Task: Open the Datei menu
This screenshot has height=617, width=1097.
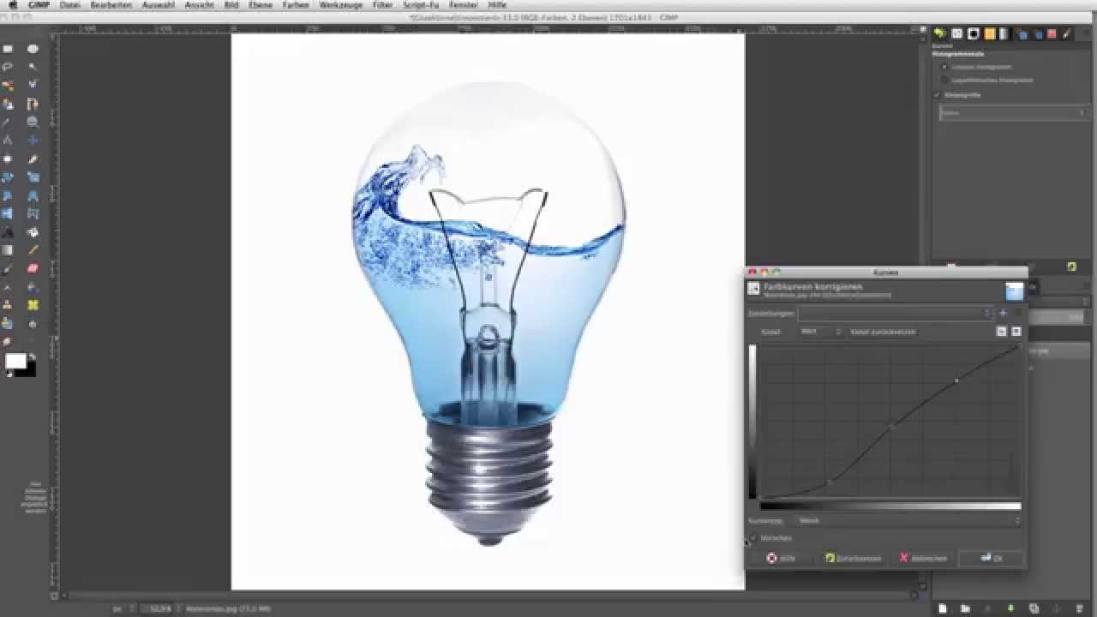Action: click(70, 5)
